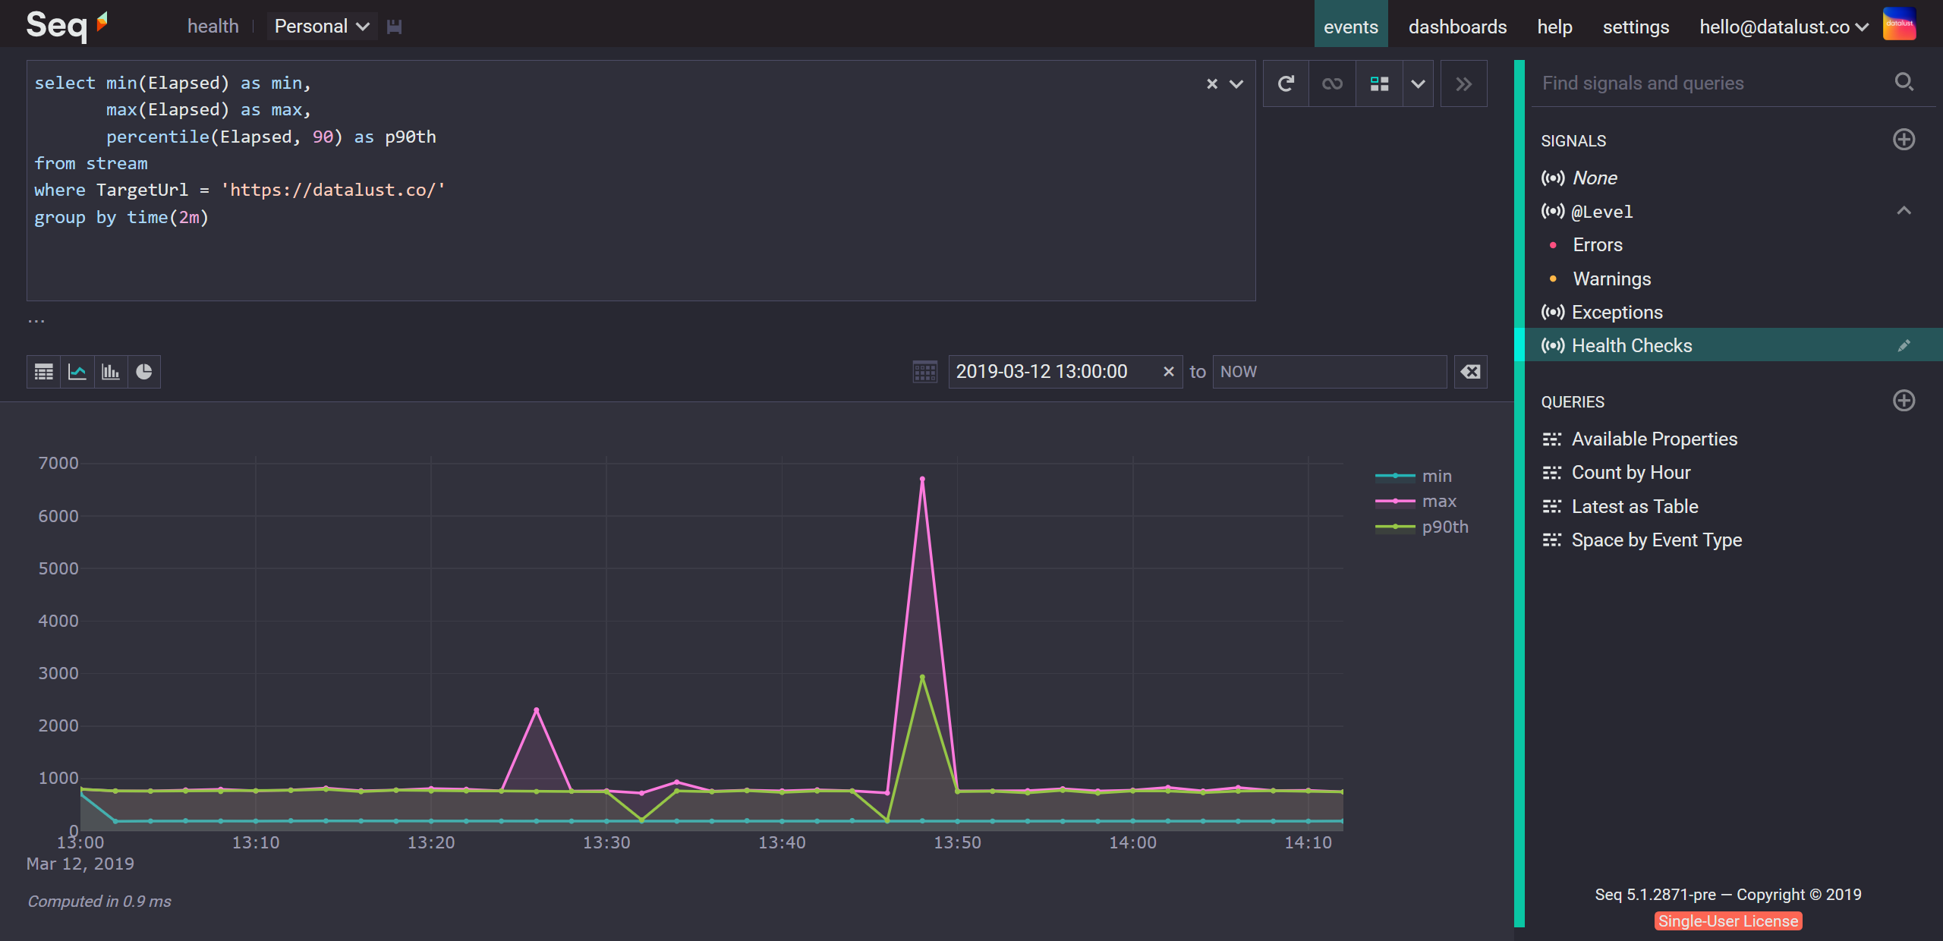Open help menu
The width and height of the screenshot is (1943, 941).
tap(1554, 27)
